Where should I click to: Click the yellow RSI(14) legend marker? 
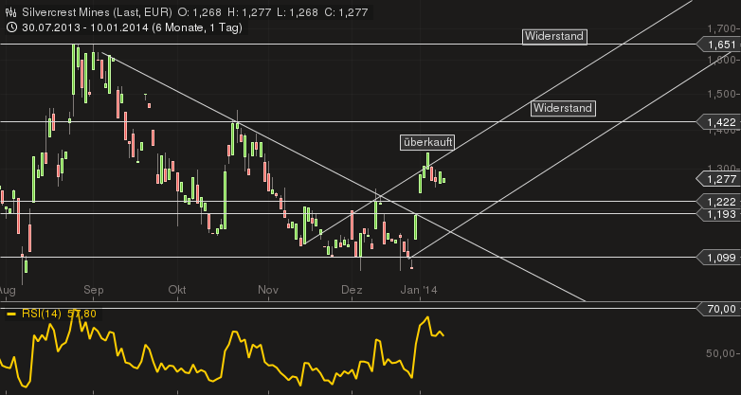click(x=10, y=314)
